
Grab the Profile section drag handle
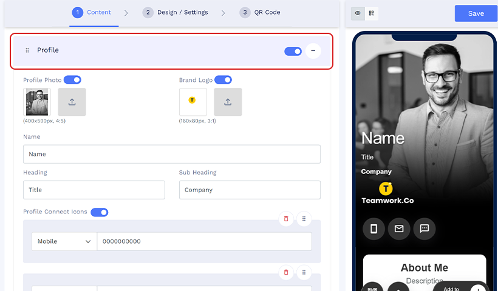pyautogui.click(x=27, y=50)
